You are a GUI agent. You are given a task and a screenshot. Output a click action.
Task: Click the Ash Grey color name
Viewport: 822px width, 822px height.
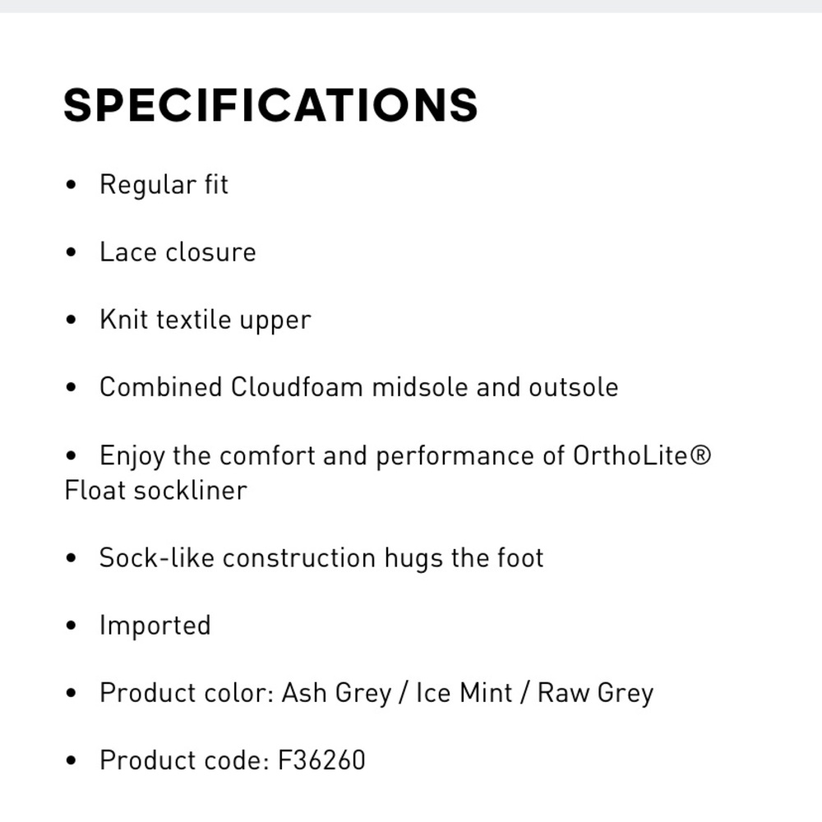(336, 693)
